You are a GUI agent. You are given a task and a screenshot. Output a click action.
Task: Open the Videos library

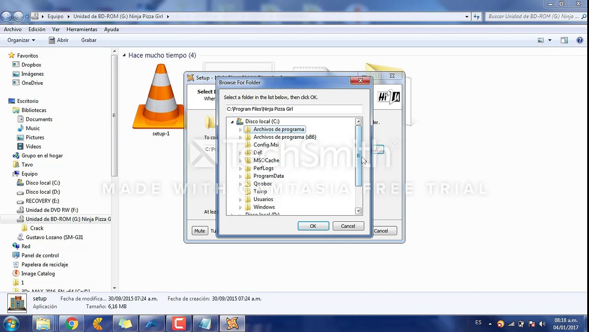tap(33, 147)
